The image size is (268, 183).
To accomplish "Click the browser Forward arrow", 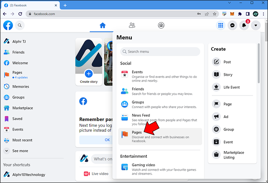I will pyautogui.click(x=12, y=14).
